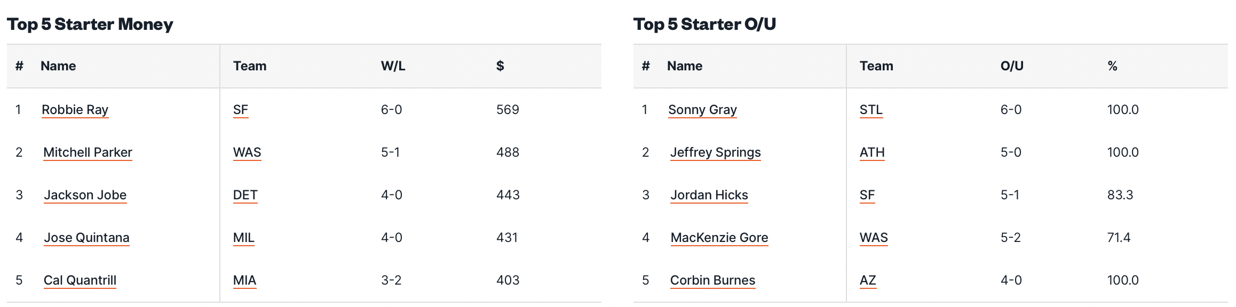Open Corbin Burnes profile link
This screenshot has height=307, width=1236.
712,280
